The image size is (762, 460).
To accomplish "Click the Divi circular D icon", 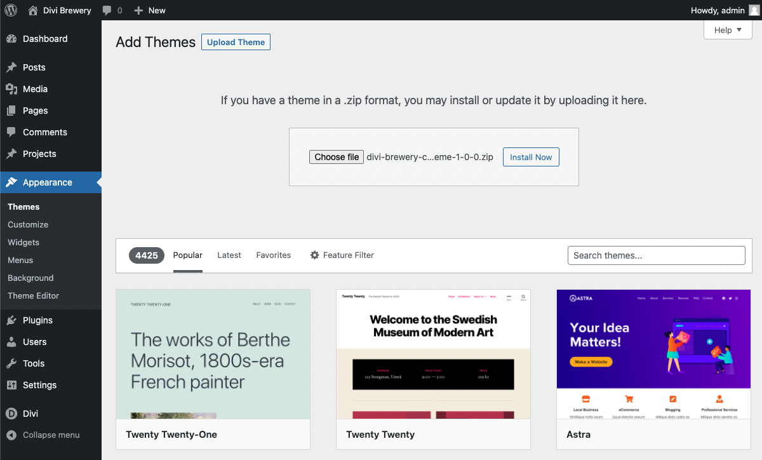I will [x=11, y=414].
